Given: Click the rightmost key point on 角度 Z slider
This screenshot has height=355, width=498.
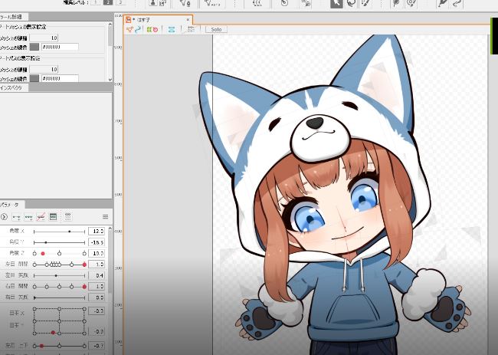Looking at the screenshot, I should [84, 253].
